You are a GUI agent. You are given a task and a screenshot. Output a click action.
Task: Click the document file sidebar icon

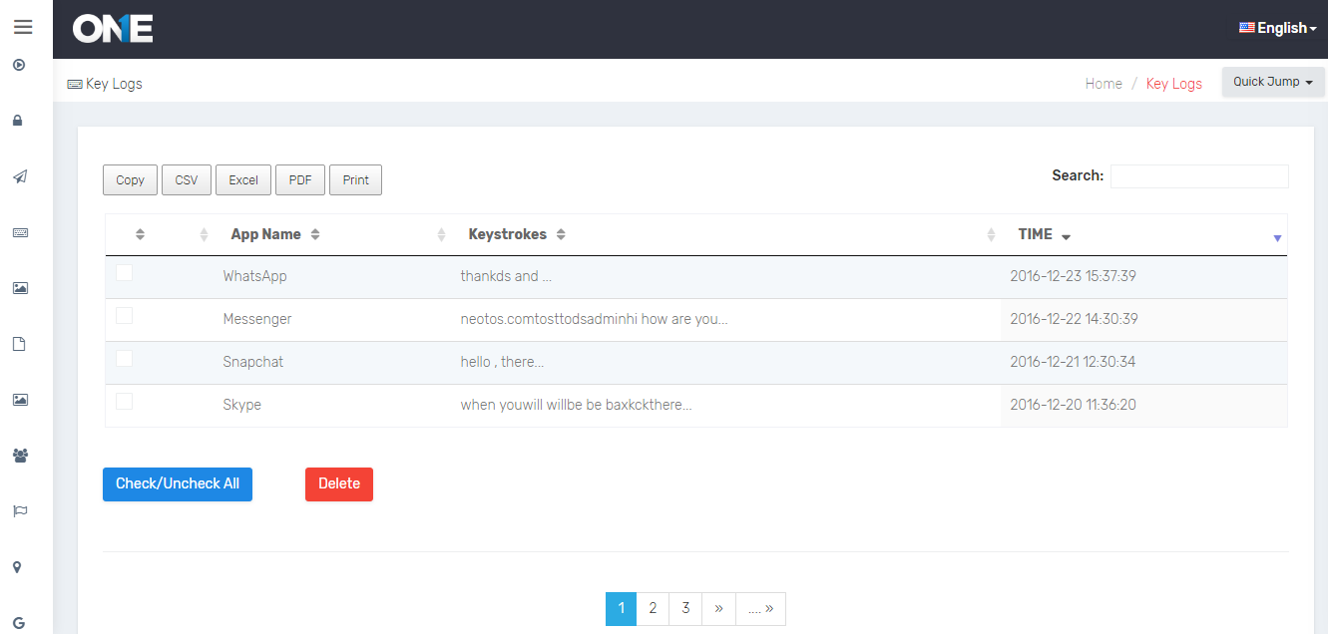(x=18, y=344)
